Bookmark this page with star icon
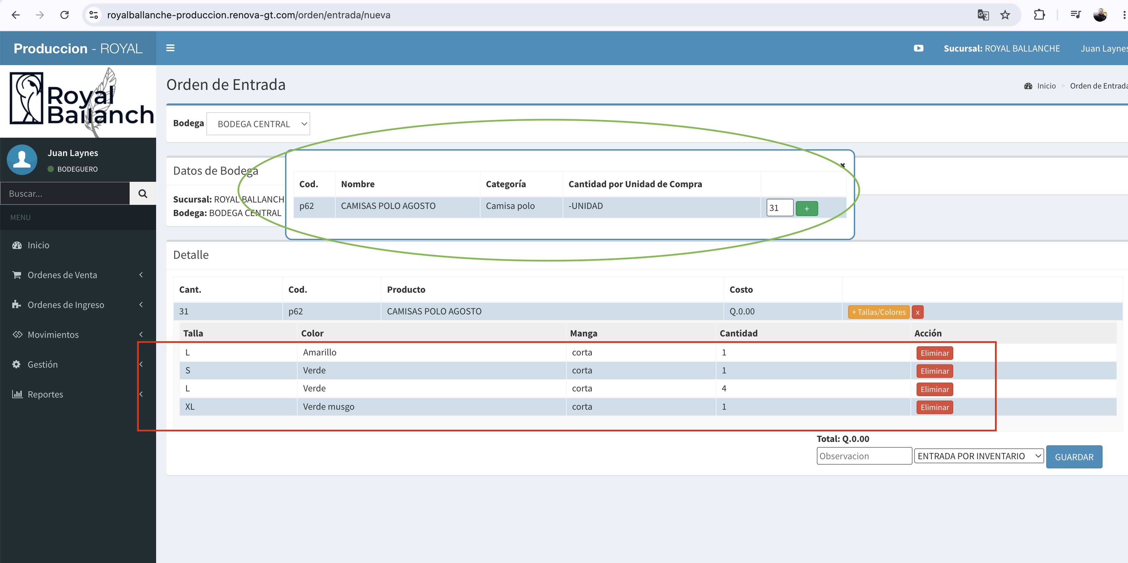Screen dimensions: 1128x563 click(1005, 15)
